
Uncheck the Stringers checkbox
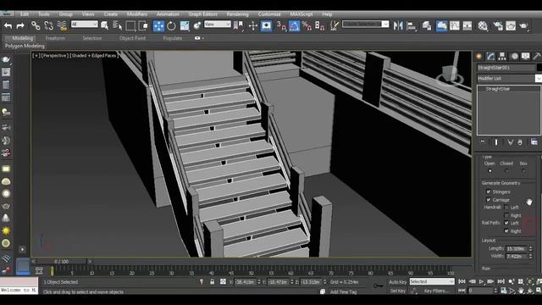[x=489, y=191]
